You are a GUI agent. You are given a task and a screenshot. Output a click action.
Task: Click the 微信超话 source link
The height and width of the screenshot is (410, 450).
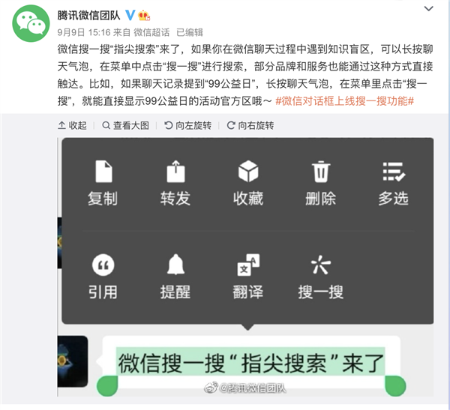pos(151,32)
